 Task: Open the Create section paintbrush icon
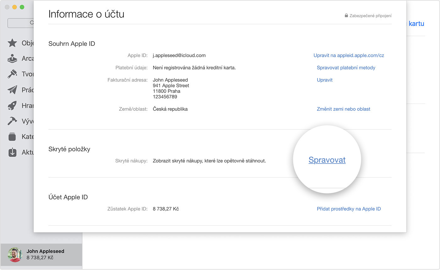click(12, 74)
